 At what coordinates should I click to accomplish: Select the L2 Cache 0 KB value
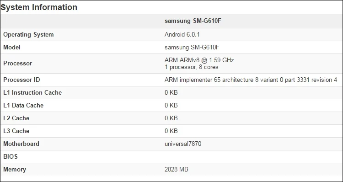[171, 118]
